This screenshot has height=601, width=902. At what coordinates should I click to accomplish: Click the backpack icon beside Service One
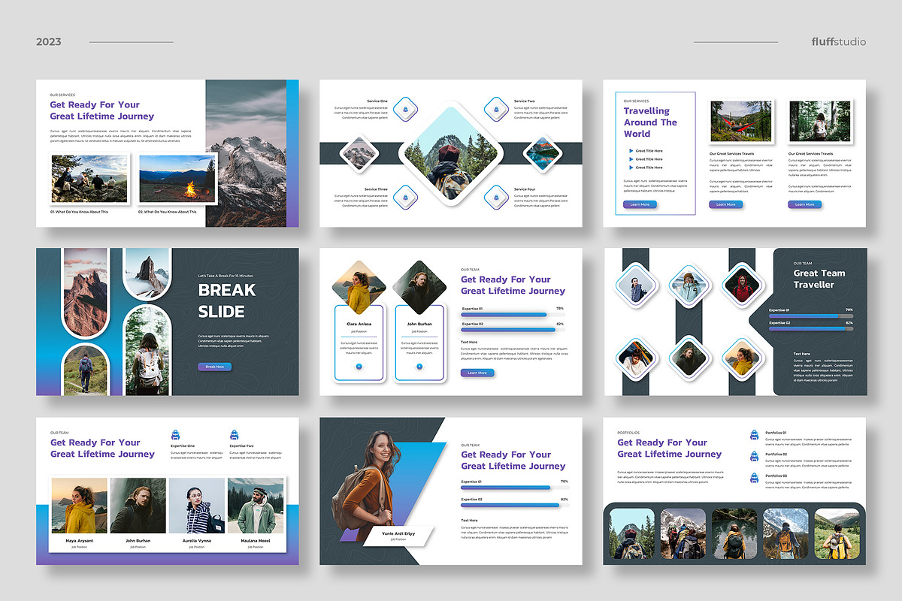pos(406,110)
